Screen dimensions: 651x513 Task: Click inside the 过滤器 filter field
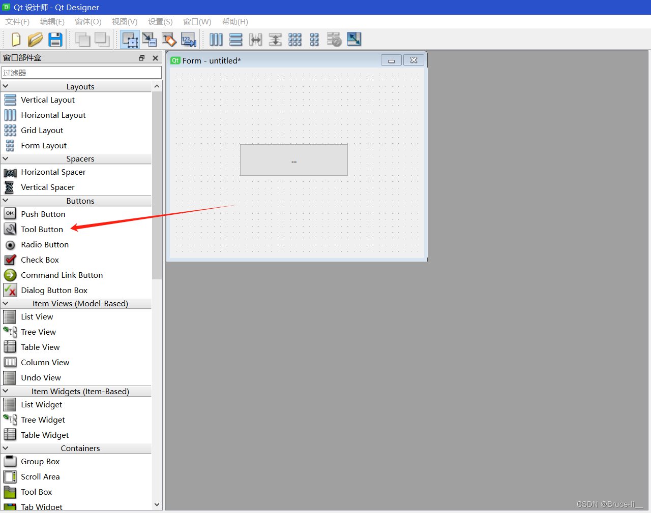81,72
